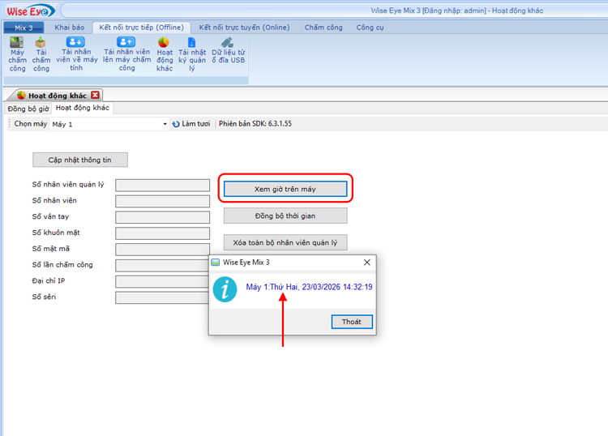608x436 pixels.
Task: Switch to Kết nối trực tuyến (Online) tab
Action: [x=244, y=27]
